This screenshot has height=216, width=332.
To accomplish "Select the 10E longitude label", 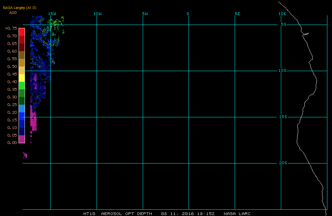I will pyautogui.click(x=283, y=14).
